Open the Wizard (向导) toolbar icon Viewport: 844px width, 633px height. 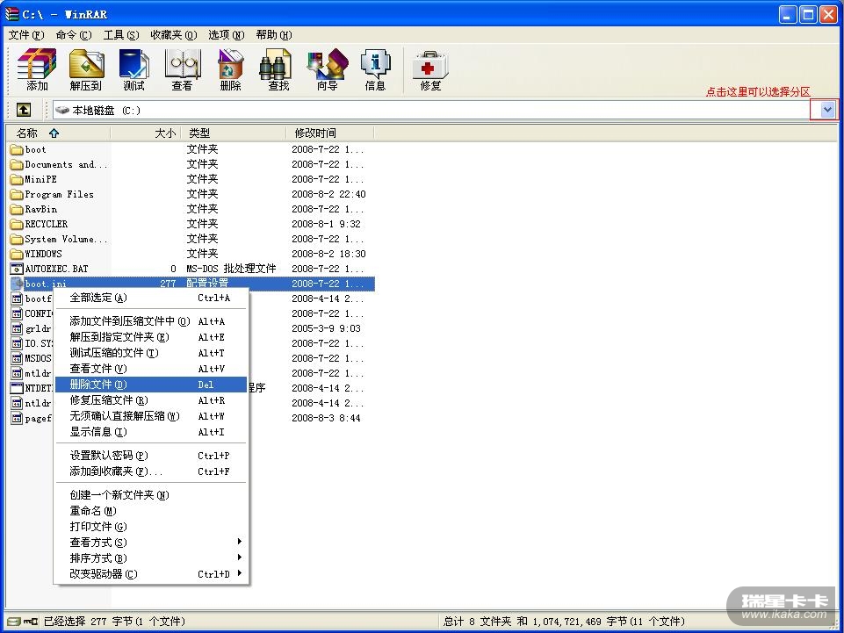pos(327,69)
